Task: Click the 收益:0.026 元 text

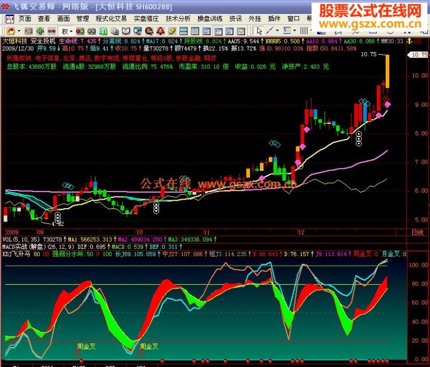Action: 255,67
